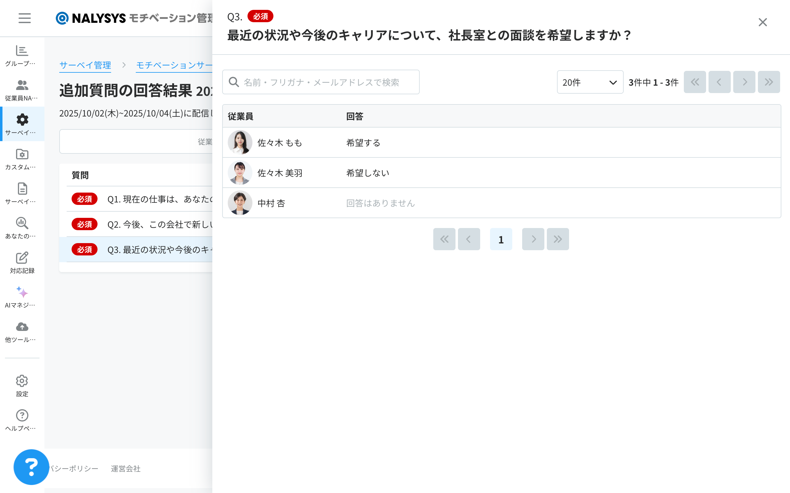Click 他ツール cloud upload icon
Viewport: 790px width, 493px height.
[x=22, y=327]
